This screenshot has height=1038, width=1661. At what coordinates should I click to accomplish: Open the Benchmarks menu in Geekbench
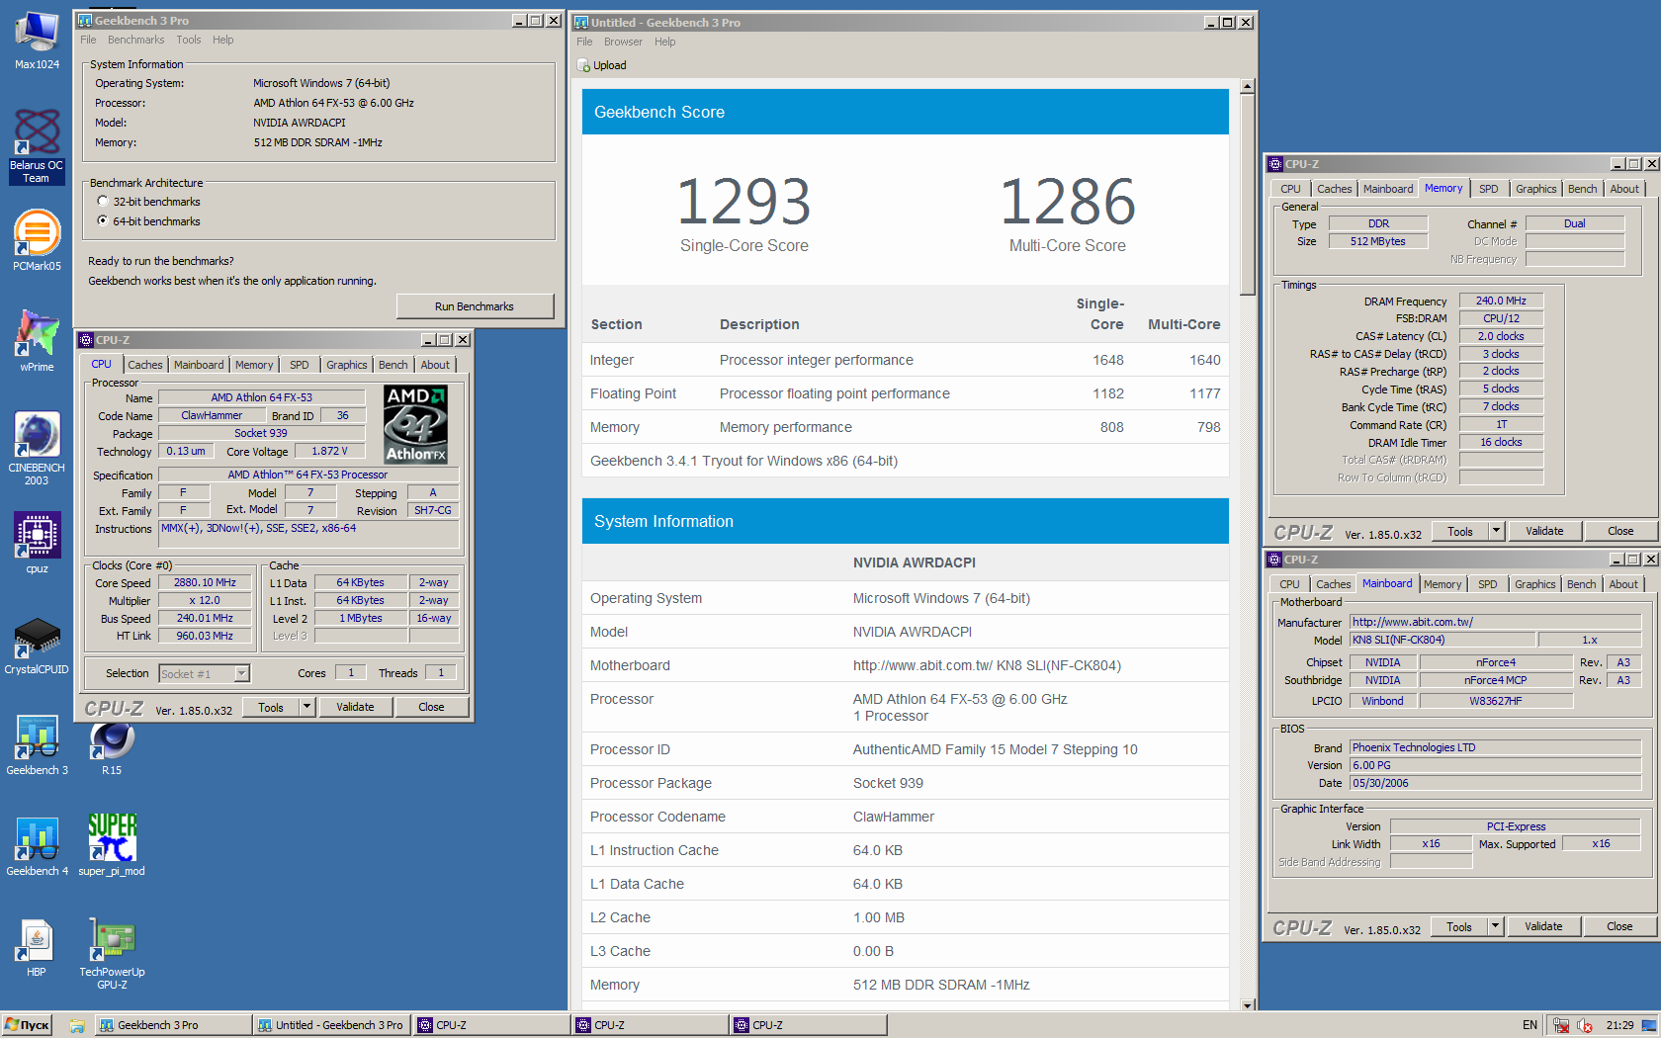pyautogui.click(x=135, y=41)
